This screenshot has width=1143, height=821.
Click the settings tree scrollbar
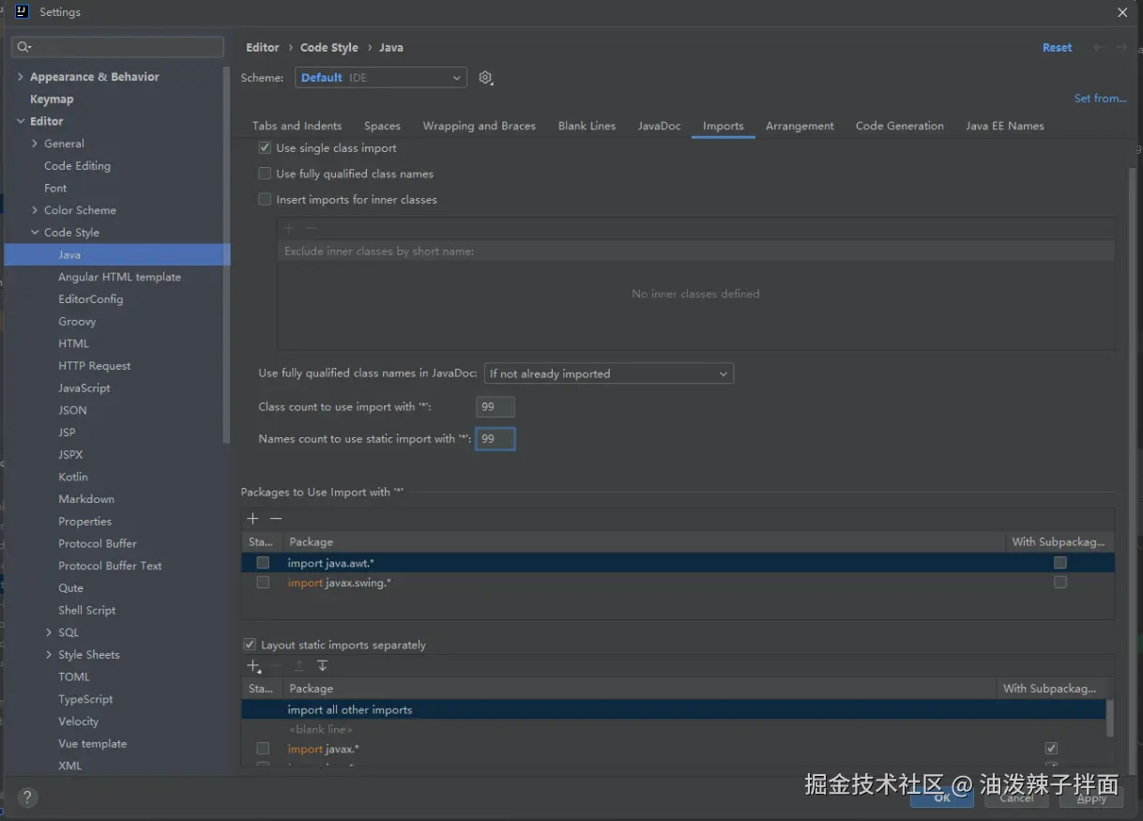pyautogui.click(x=226, y=253)
